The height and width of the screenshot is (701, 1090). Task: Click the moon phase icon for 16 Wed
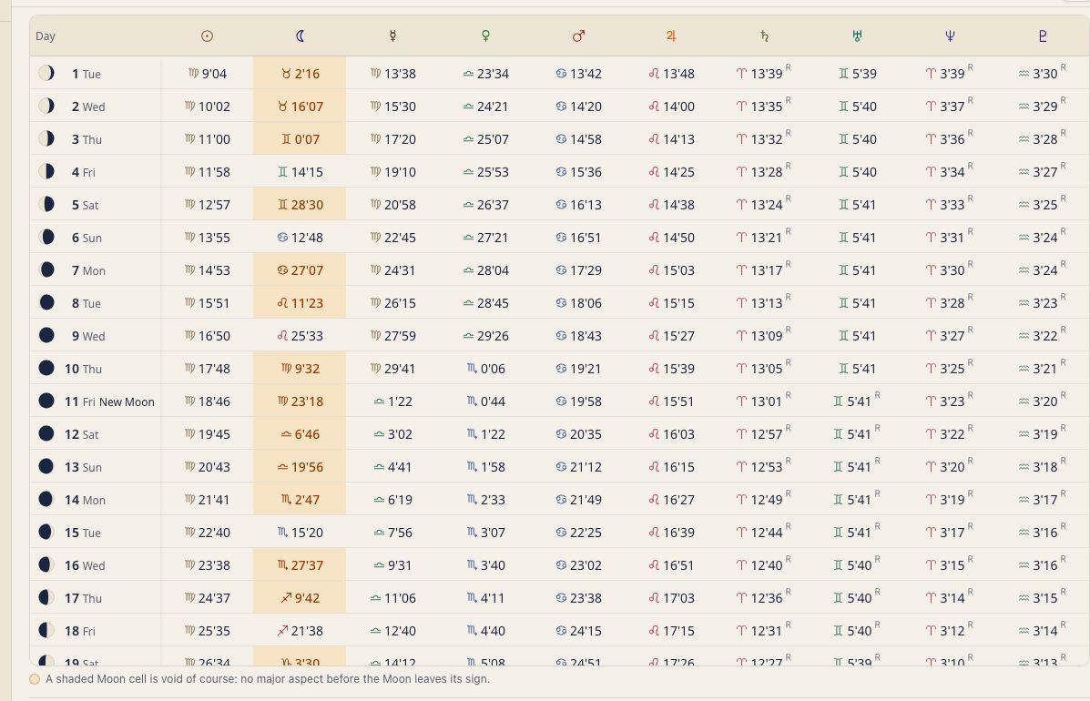click(x=46, y=564)
